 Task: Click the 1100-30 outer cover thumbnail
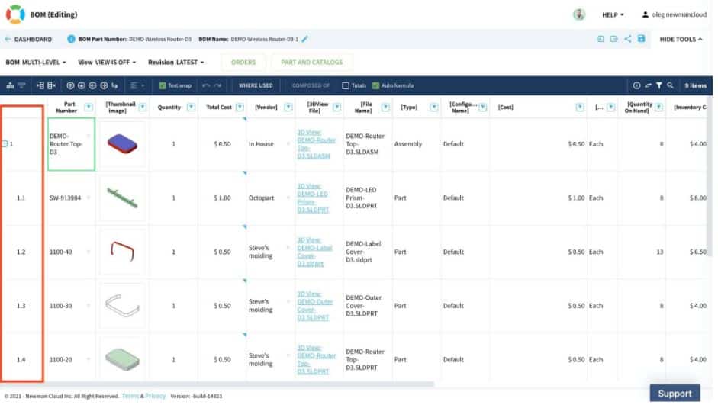(122, 305)
